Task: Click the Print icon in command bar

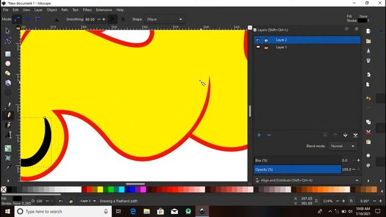Action: click(369, 60)
